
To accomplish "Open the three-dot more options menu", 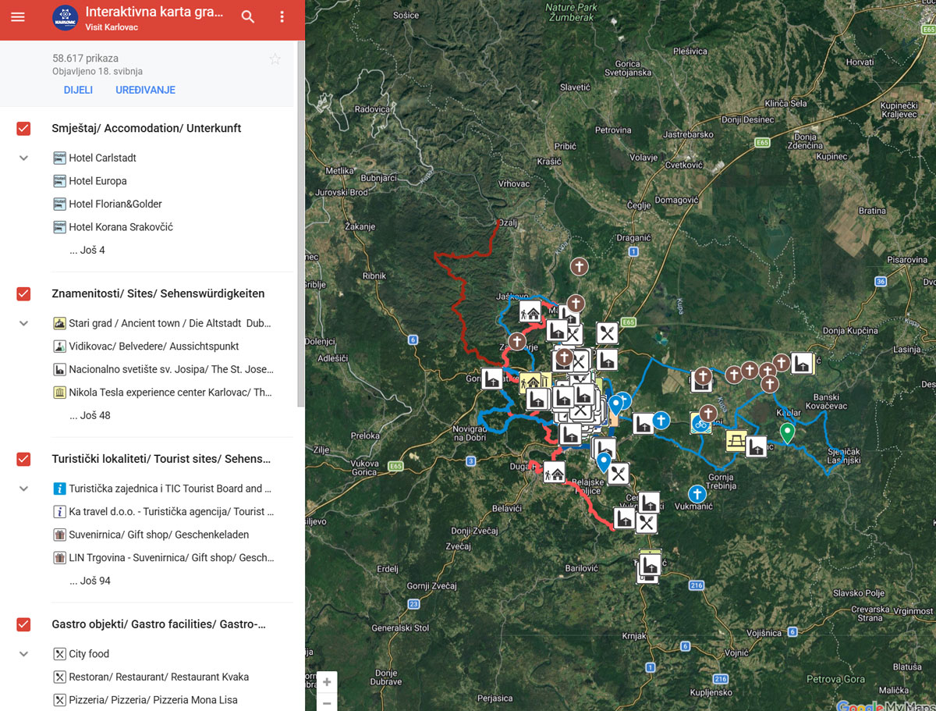I will pyautogui.click(x=282, y=16).
